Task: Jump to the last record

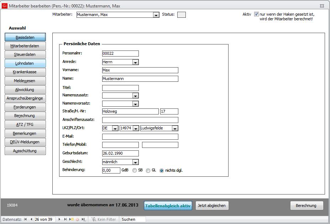Action: pyautogui.click(x=65, y=219)
